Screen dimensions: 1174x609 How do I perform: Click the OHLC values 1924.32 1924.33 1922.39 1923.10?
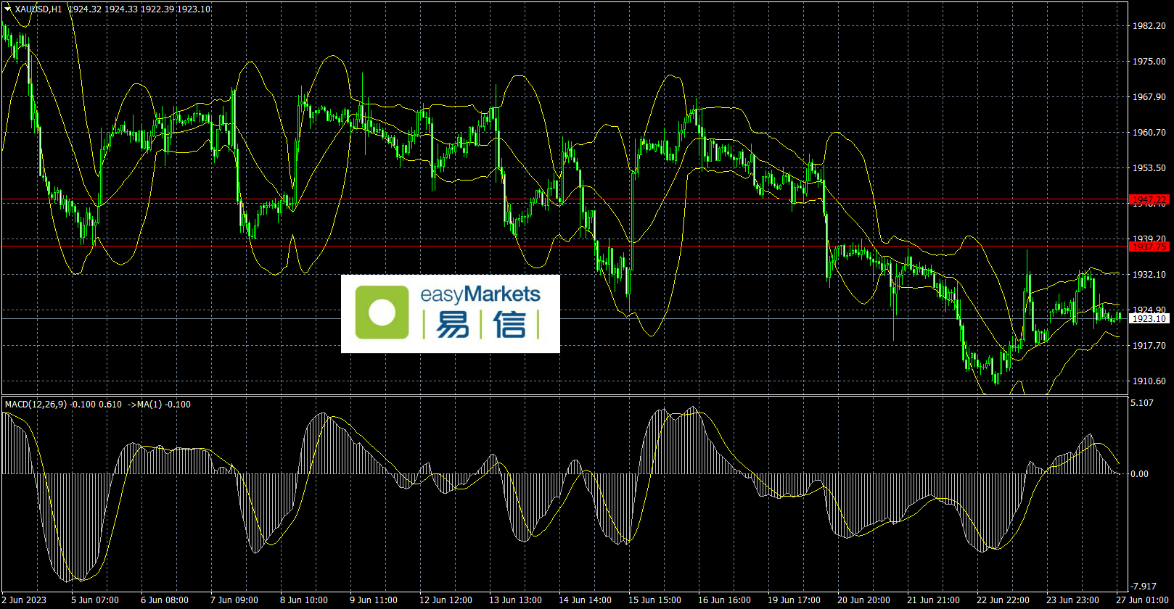pos(139,9)
